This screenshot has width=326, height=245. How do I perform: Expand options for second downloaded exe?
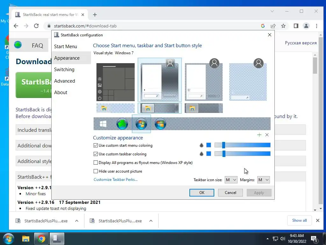coord(151,221)
